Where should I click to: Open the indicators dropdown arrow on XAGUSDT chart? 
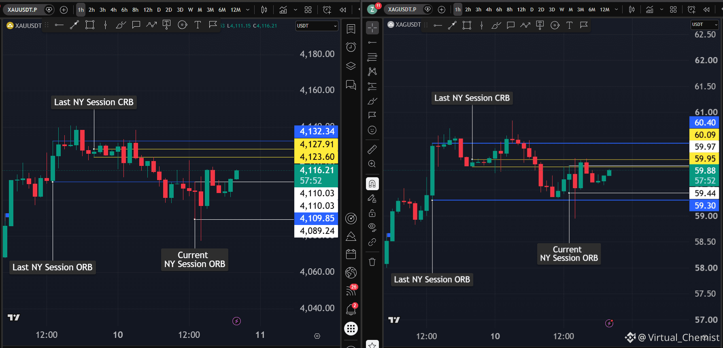click(661, 10)
